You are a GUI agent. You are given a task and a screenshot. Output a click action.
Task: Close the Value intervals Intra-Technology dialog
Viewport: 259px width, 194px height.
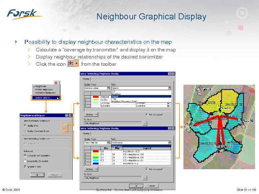tap(173, 128)
